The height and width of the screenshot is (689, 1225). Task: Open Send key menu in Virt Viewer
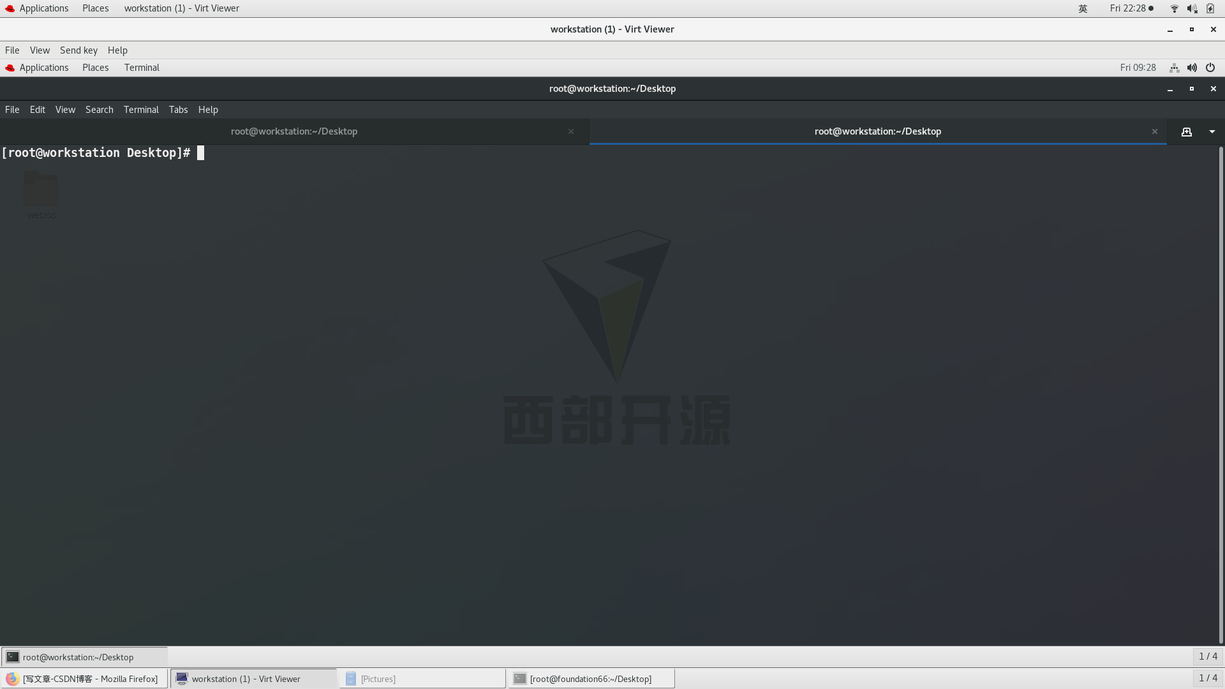coord(78,50)
